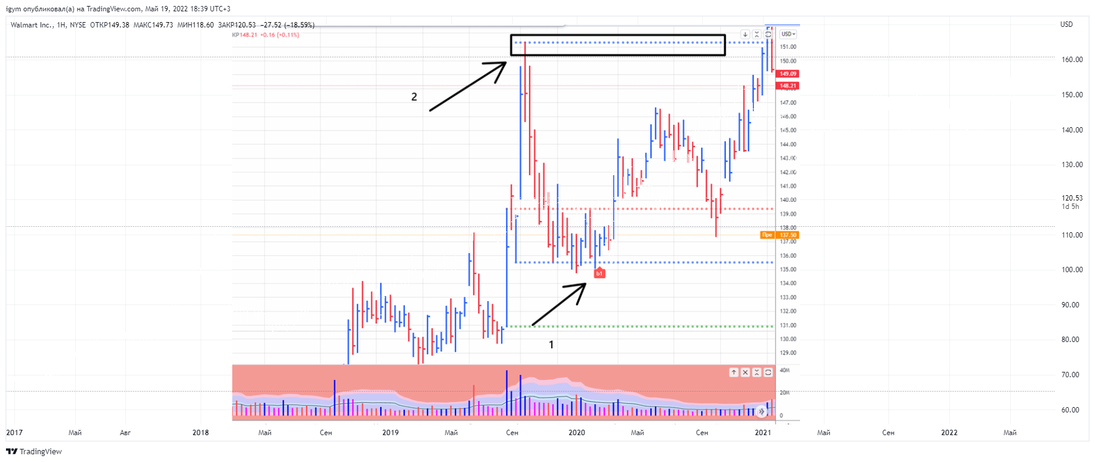This screenshot has height=462, width=1095.
Task: Click the 120.53 current price value
Action: (1072, 198)
